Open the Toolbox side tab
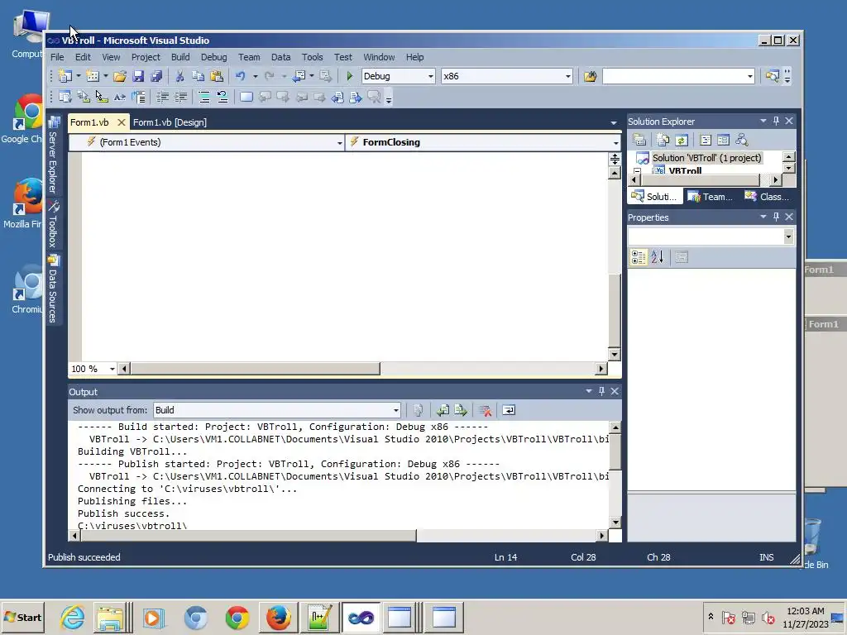 point(53,223)
